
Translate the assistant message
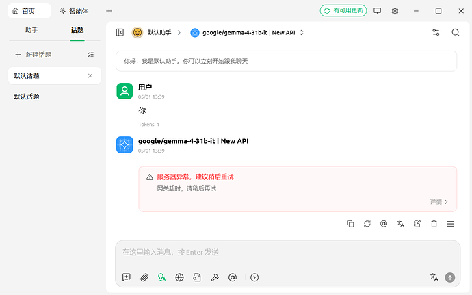click(400, 224)
